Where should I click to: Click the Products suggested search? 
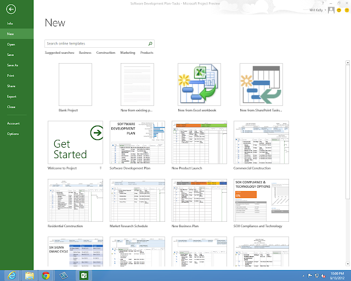[146, 53]
